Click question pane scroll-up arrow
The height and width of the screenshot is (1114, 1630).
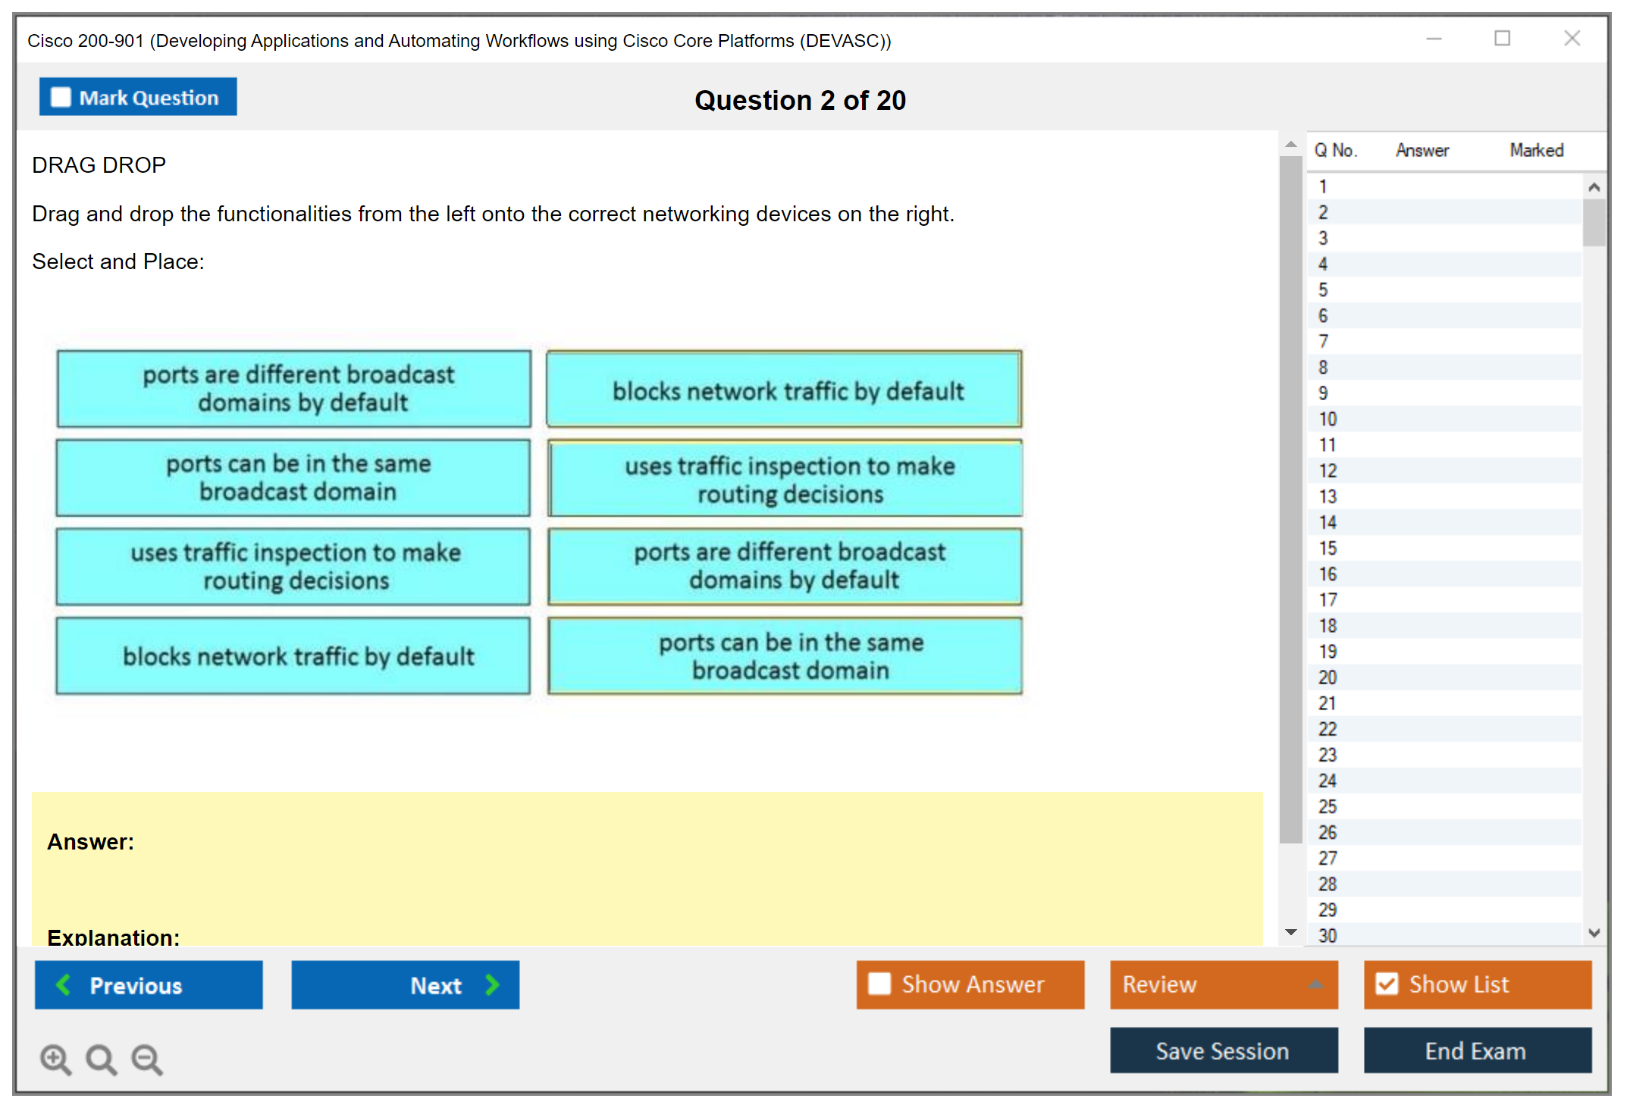pyautogui.click(x=1290, y=144)
